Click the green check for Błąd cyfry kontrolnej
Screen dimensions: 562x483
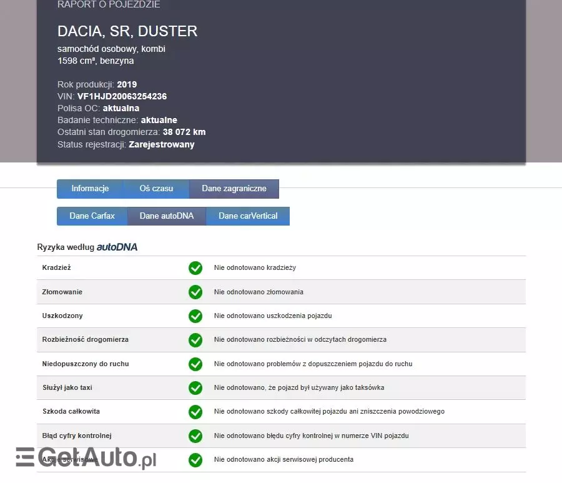click(x=195, y=436)
